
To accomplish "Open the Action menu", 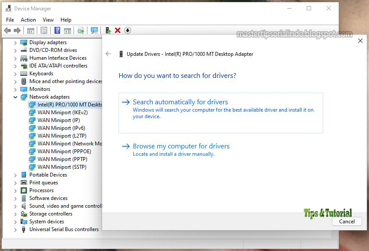I will click(28, 20).
